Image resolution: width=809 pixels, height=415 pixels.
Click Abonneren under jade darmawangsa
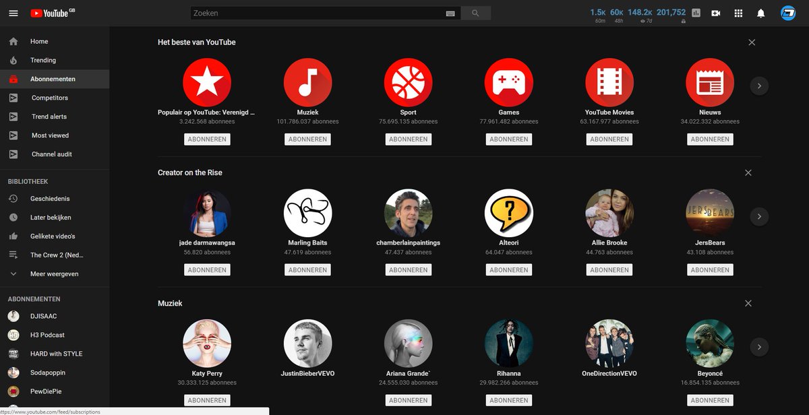(207, 270)
